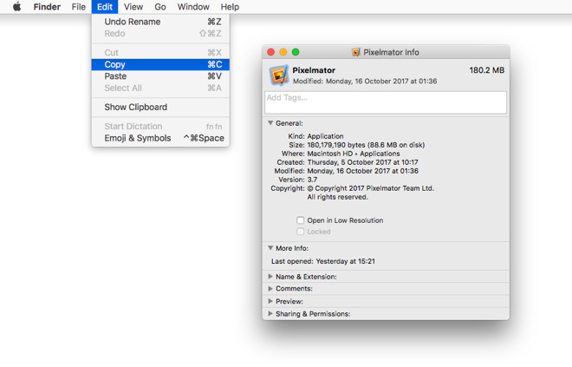
Task: Choose Undo Rename from Edit menu
Action: 160,22
